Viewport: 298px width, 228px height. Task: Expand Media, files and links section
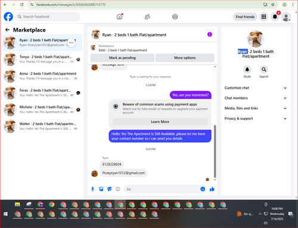pos(256,108)
